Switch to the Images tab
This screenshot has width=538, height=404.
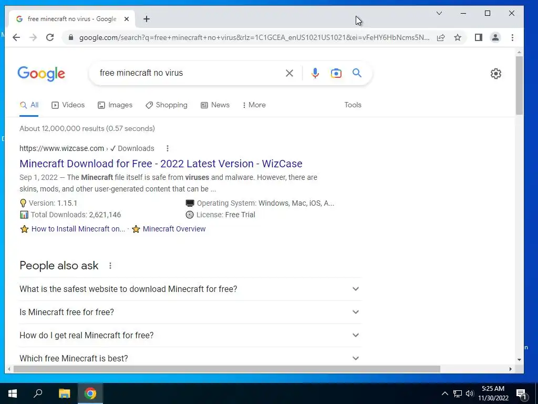click(x=115, y=105)
